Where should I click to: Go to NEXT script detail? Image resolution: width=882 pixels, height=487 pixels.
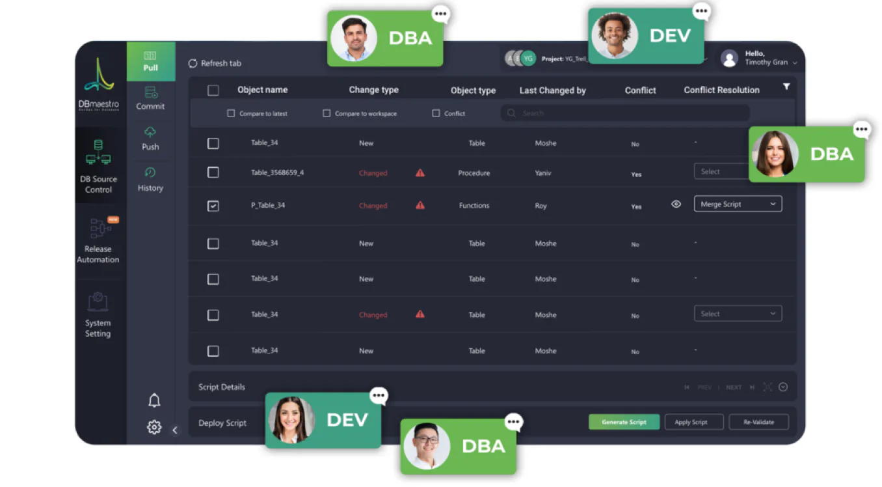[734, 387]
